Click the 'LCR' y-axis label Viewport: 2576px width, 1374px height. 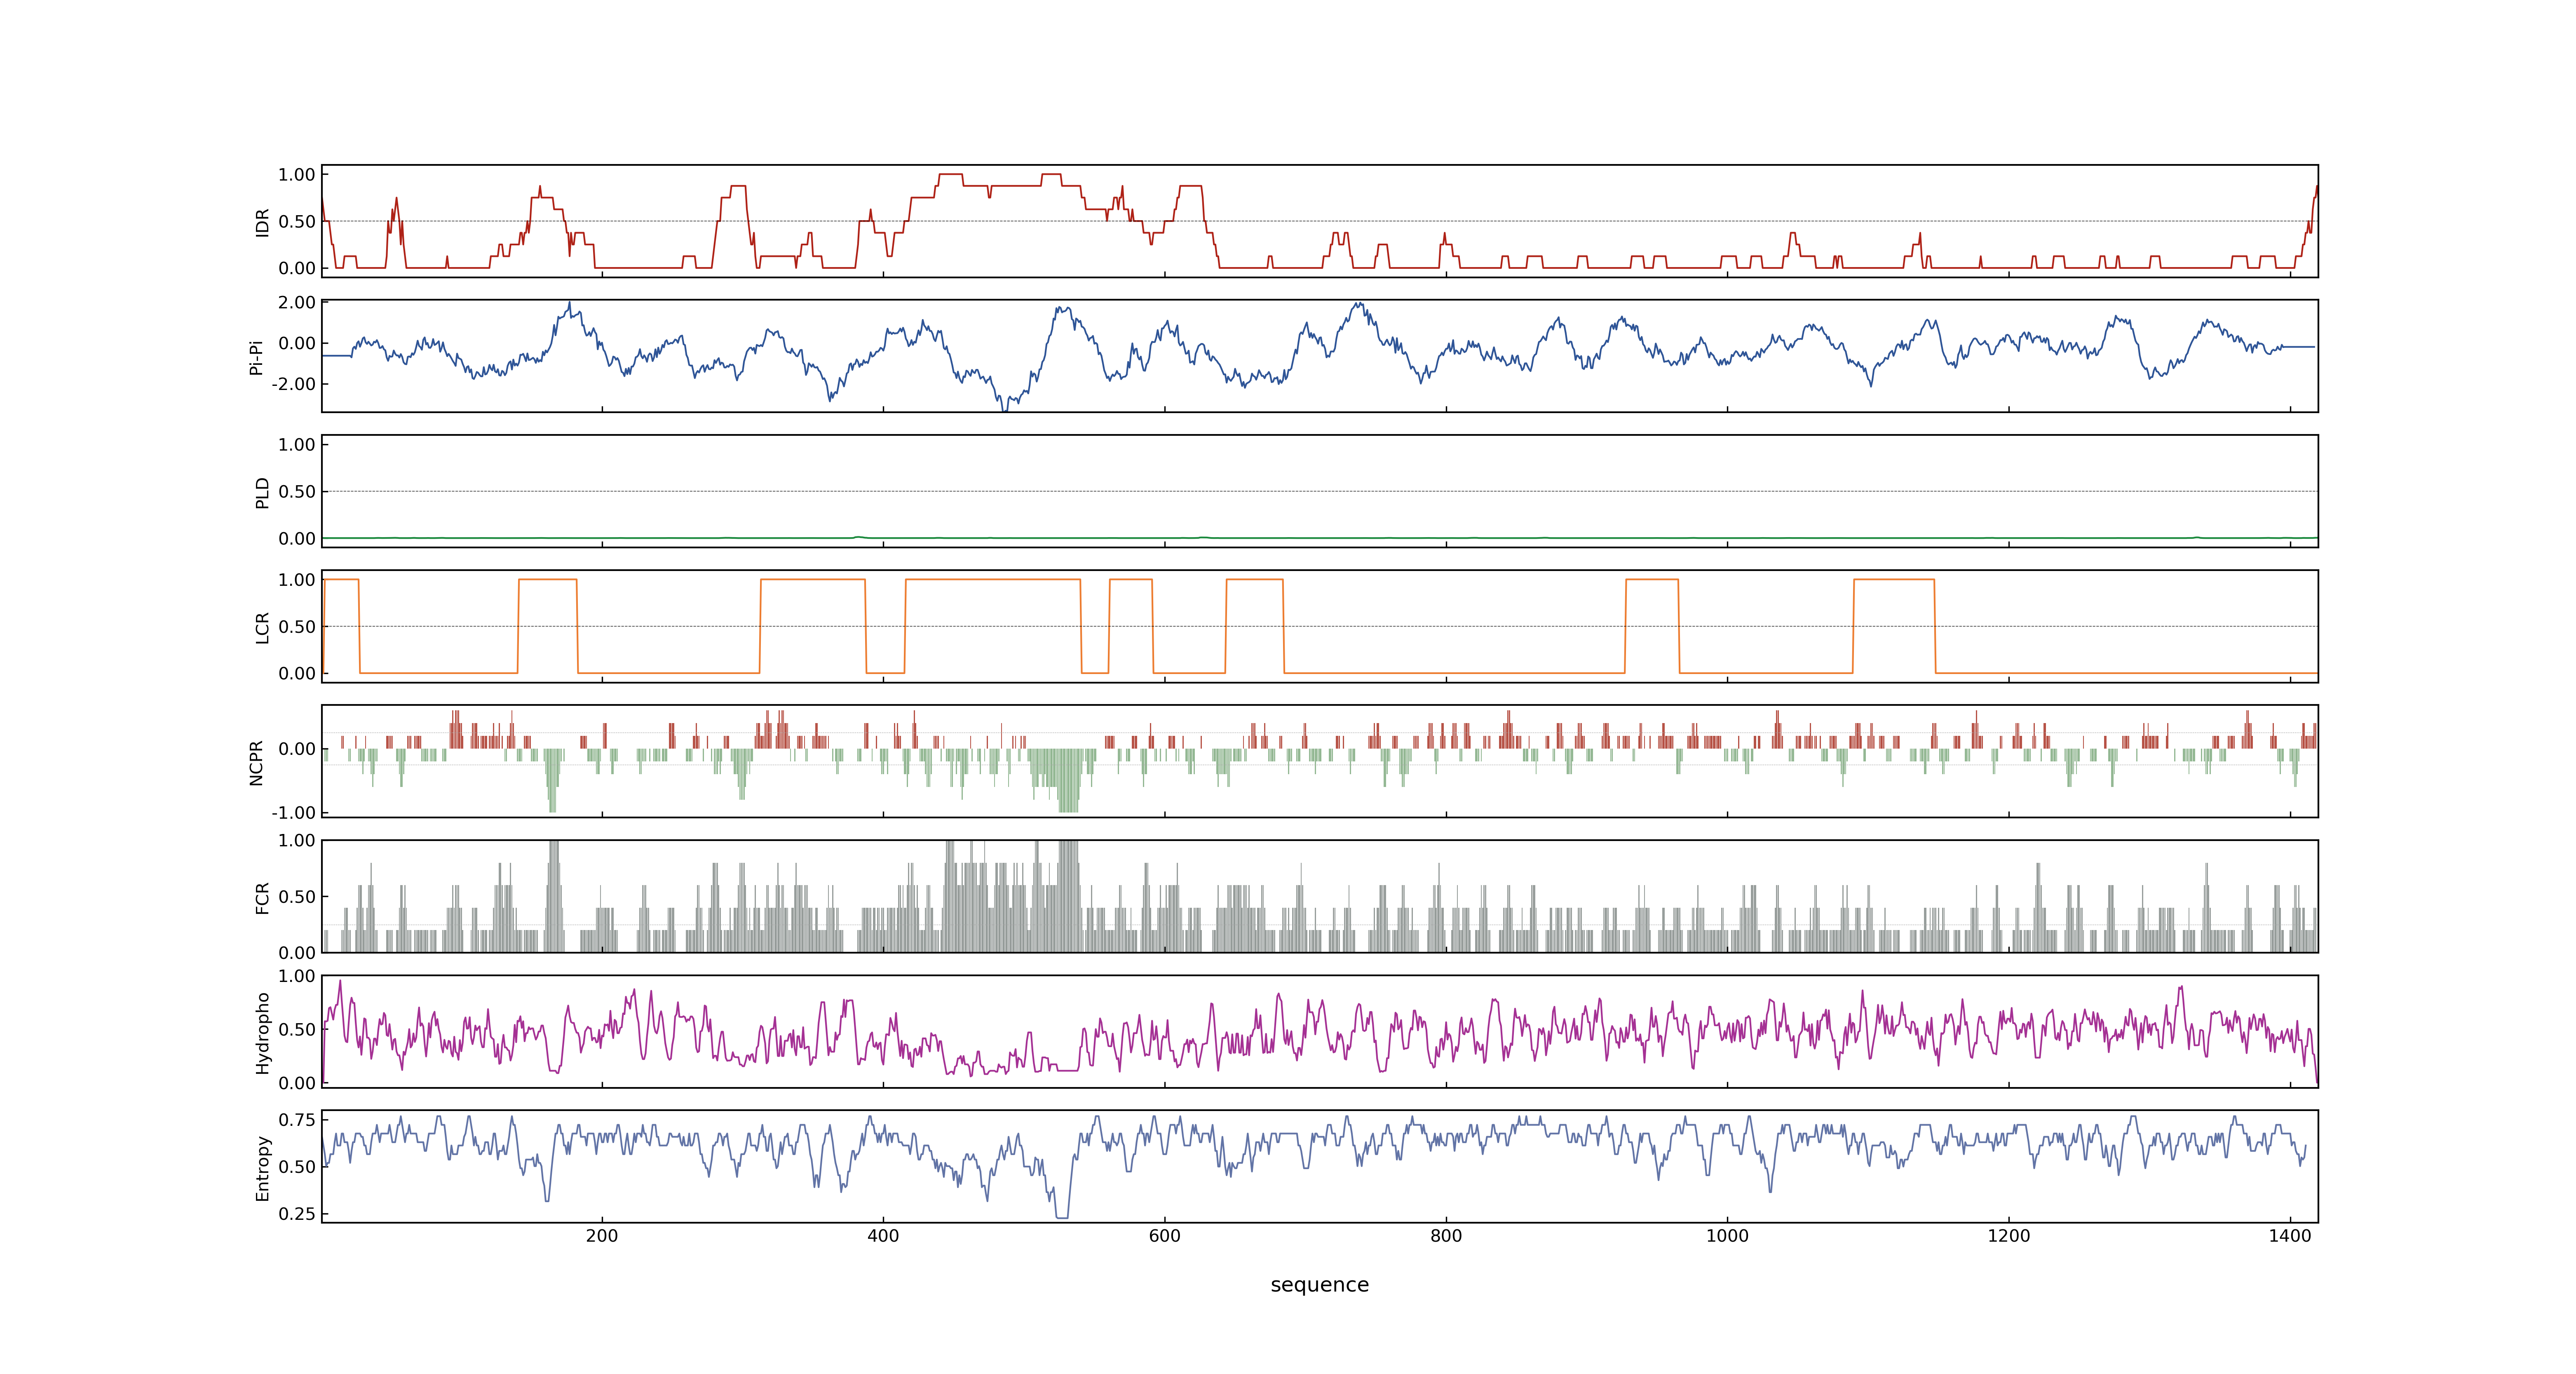point(262,627)
